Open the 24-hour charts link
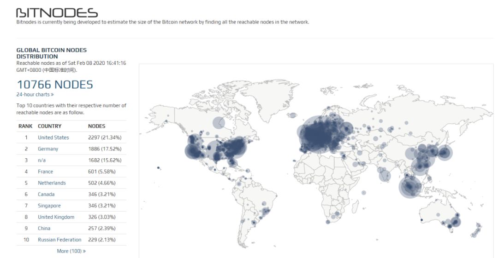This screenshot has height=258, width=498. (35, 94)
